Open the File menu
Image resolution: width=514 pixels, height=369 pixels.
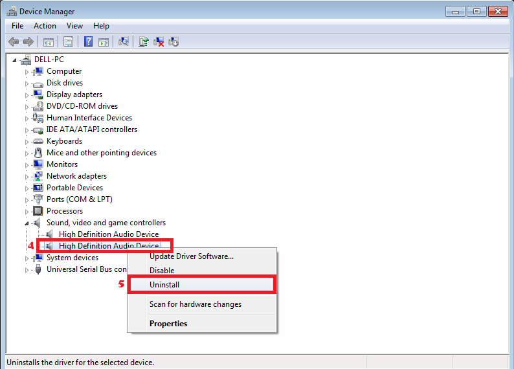[17, 26]
